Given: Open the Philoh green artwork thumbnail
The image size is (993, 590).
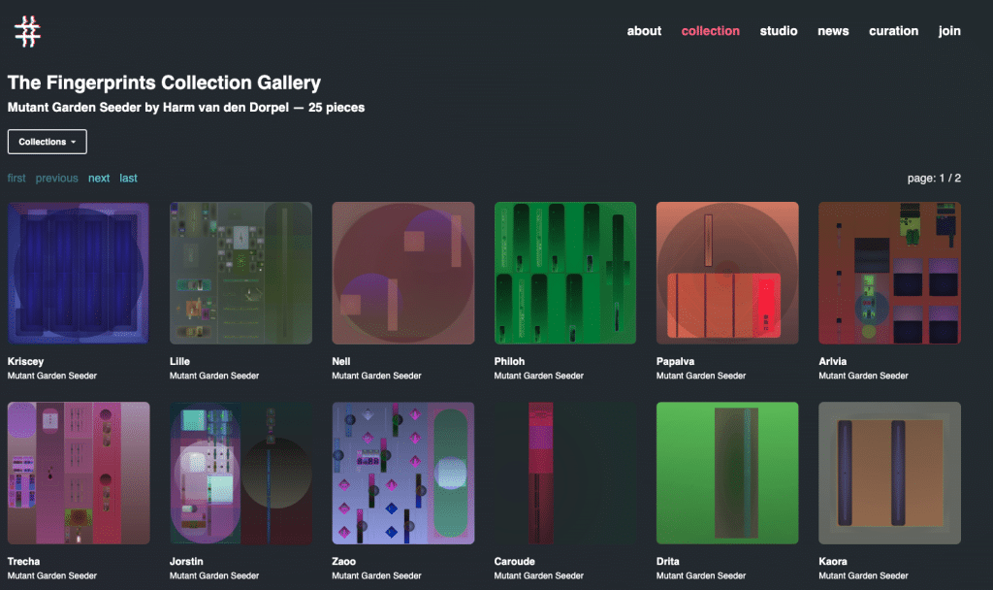Looking at the screenshot, I should pyautogui.click(x=565, y=273).
